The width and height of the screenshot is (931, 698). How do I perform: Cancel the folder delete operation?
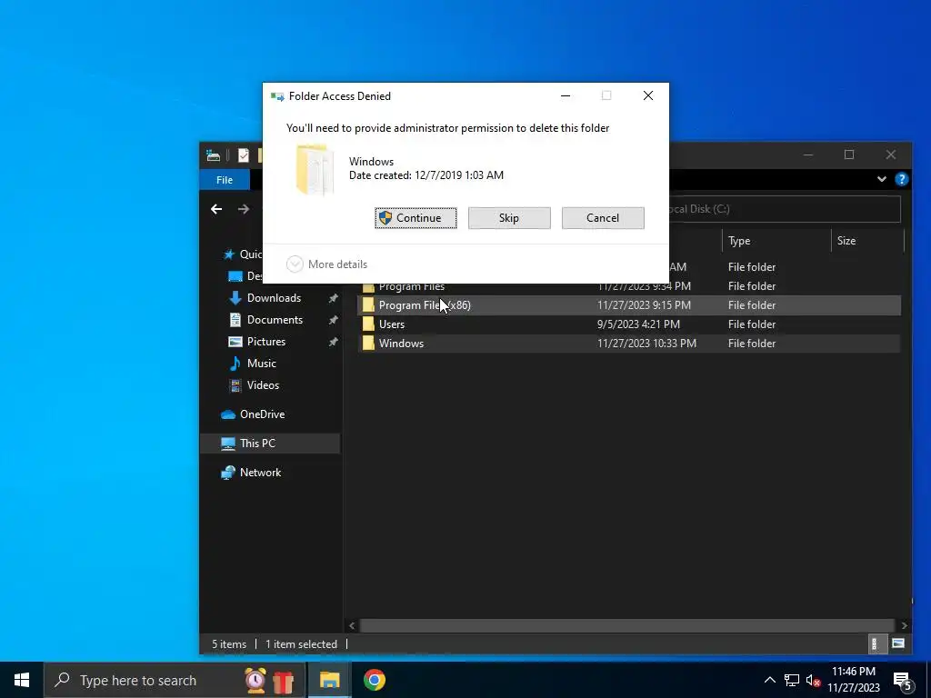(603, 218)
